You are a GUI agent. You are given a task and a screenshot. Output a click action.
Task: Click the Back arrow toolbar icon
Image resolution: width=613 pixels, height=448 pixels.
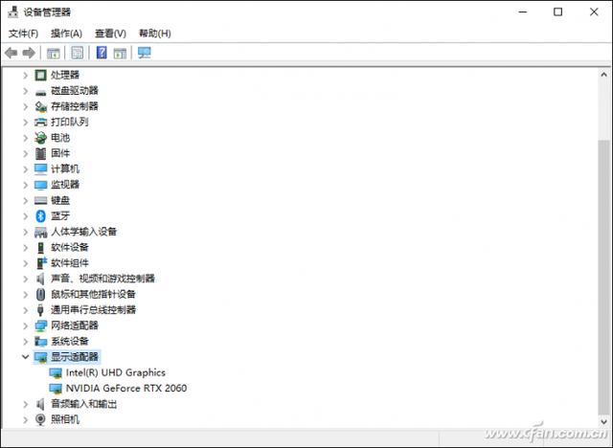[x=11, y=53]
